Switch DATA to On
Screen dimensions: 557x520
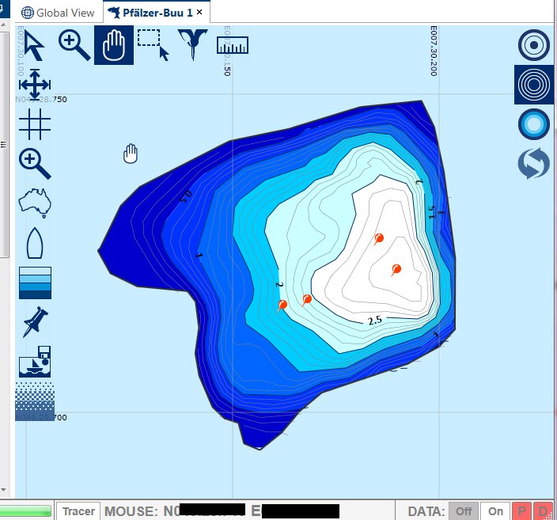(x=495, y=511)
